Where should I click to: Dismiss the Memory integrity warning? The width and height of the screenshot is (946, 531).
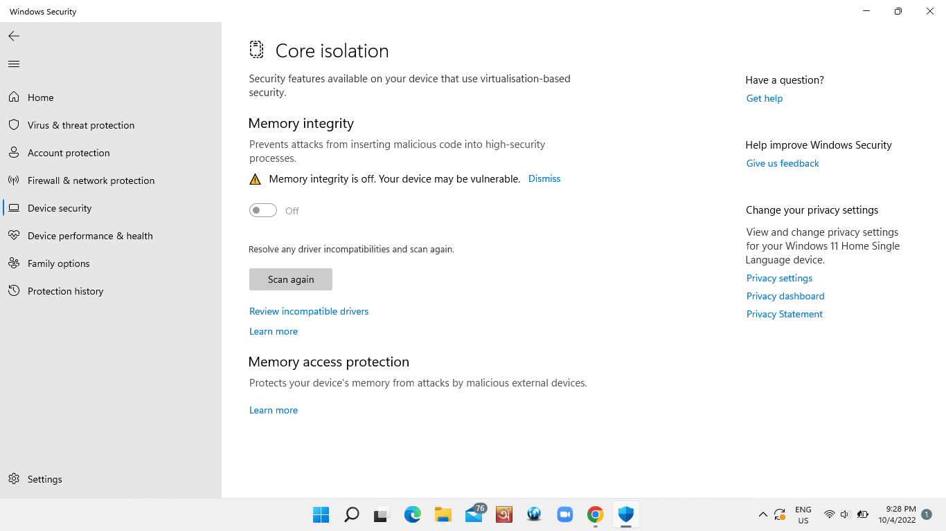(544, 178)
